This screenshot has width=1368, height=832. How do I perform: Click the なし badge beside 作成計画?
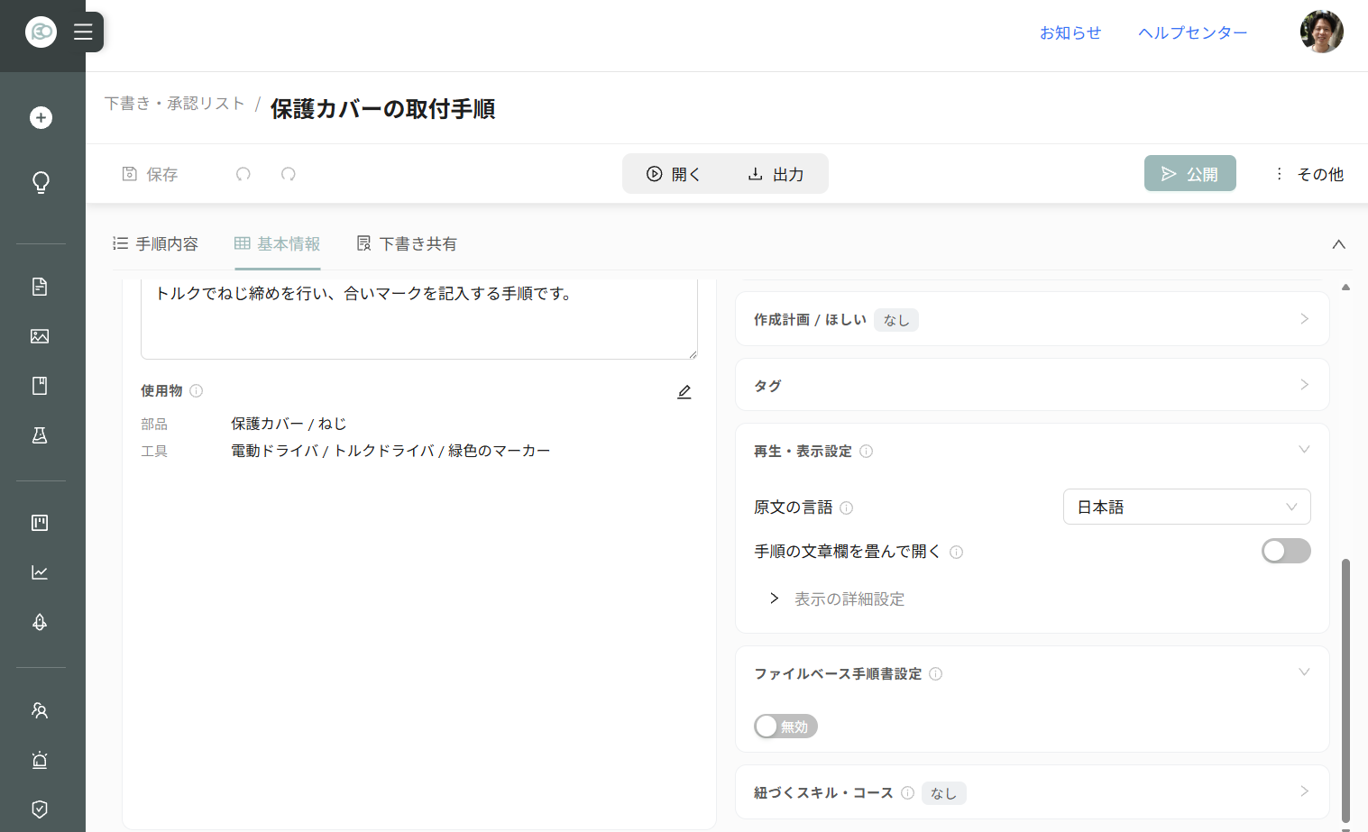click(x=896, y=320)
